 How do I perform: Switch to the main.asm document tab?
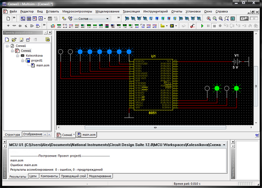pos(87,135)
